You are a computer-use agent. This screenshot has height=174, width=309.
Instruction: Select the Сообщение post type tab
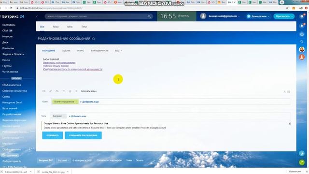(x=49, y=51)
